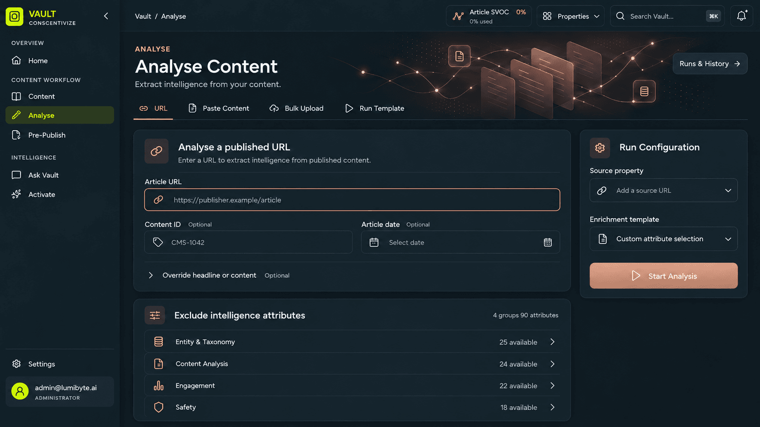Screen dimensions: 760x427
Task: Open Content in the sidebar
Action: click(x=60, y=96)
